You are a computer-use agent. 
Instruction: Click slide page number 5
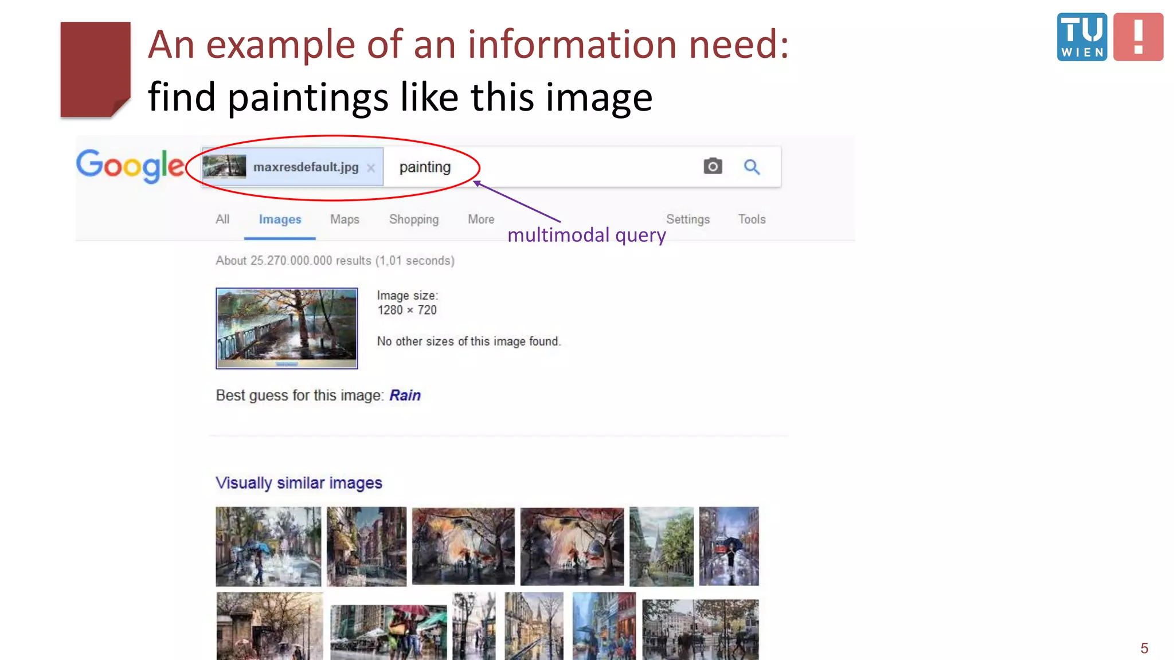click(x=1144, y=648)
